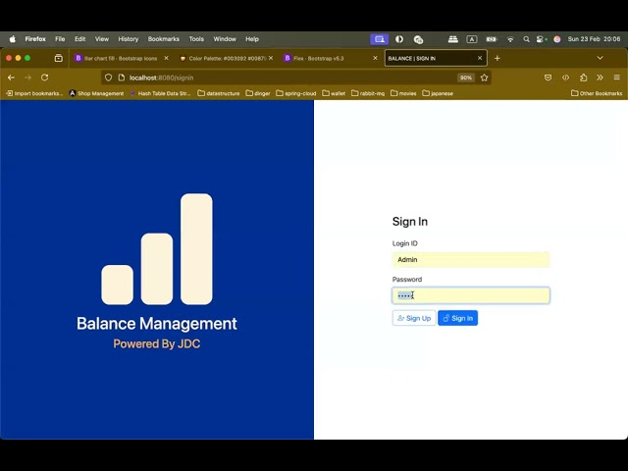Expand the spring-cloud bookmark folder
628x471 pixels.
(296, 93)
